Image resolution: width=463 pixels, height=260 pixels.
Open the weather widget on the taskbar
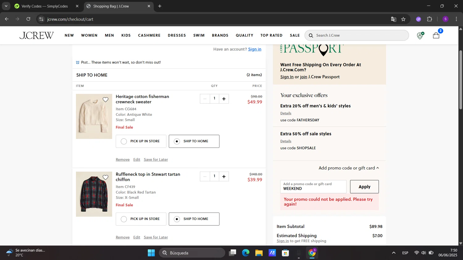tap(26, 253)
